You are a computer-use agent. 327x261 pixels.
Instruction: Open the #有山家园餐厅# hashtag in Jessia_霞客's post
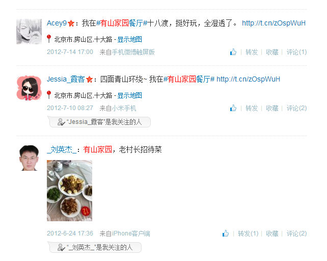click(x=189, y=79)
